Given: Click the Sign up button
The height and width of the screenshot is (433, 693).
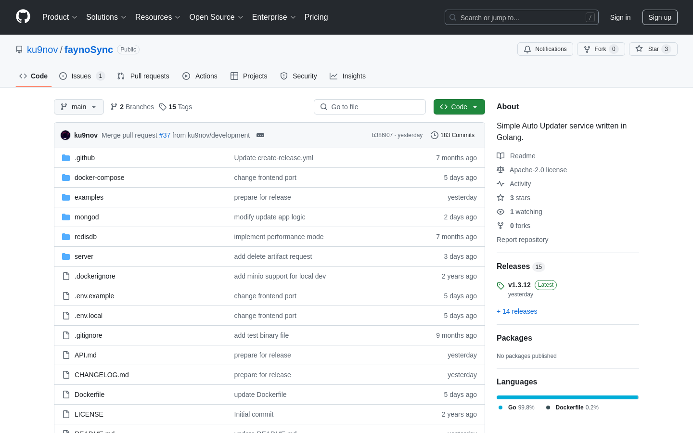Looking at the screenshot, I should coord(659,17).
